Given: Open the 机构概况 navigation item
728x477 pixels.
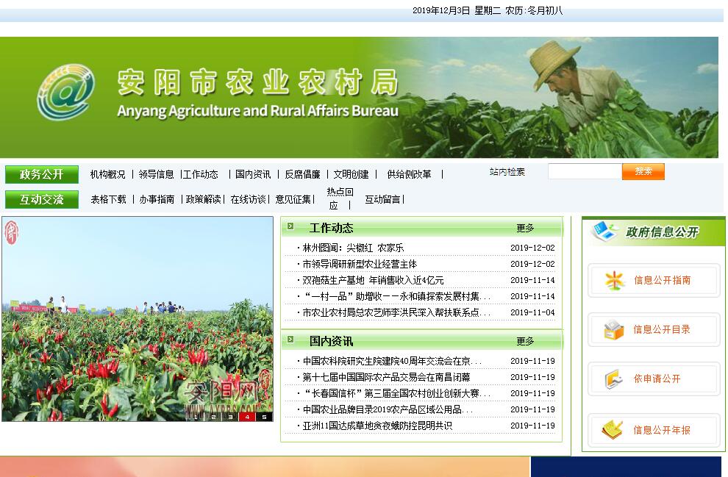Looking at the screenshot, I should [107, 175].
